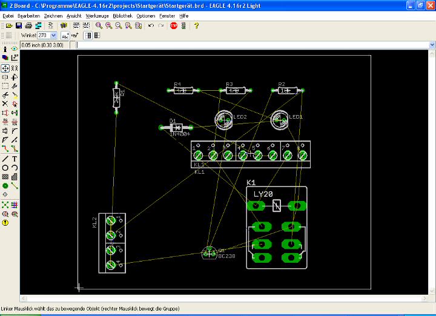Viewport: 436px width, 316px height.
Task: Open a file with the folder icon
Action: coord(9,26)
